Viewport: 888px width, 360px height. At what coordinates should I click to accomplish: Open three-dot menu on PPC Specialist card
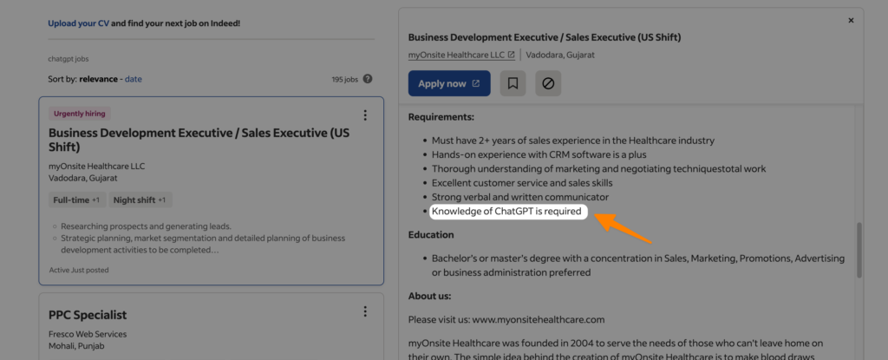tap(365, 311)
